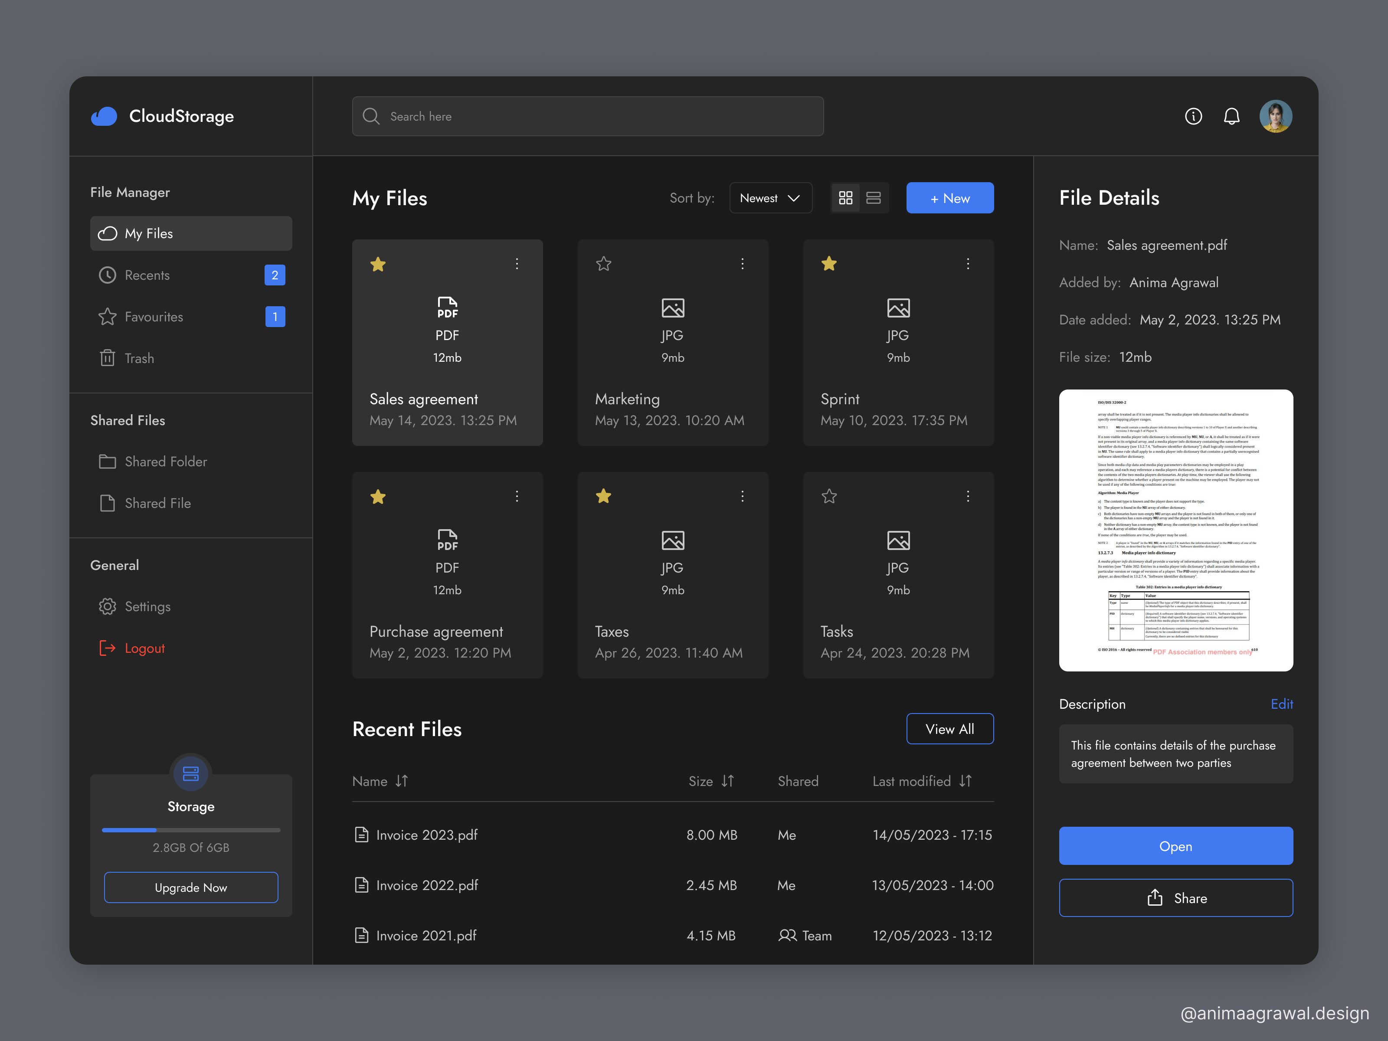Unstar the Sales agreement file
This screenshot has height=1041, width=1388.
click(x=378, y=264)
